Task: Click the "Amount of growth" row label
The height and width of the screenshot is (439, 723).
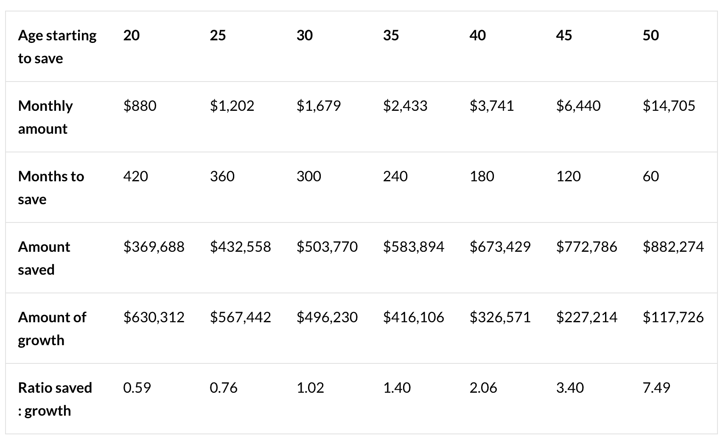Action: (52, 329)
